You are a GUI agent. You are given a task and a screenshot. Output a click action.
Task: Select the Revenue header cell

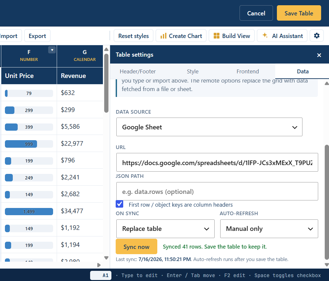[80, 76]
